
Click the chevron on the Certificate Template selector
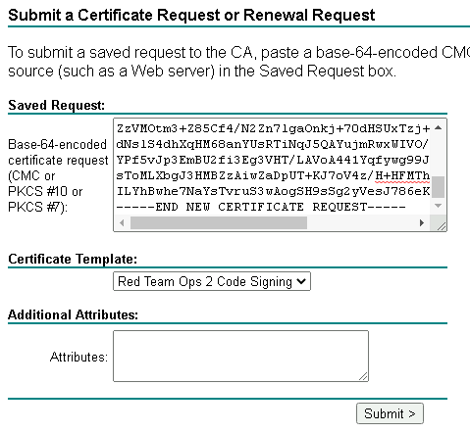coord(301,281)
